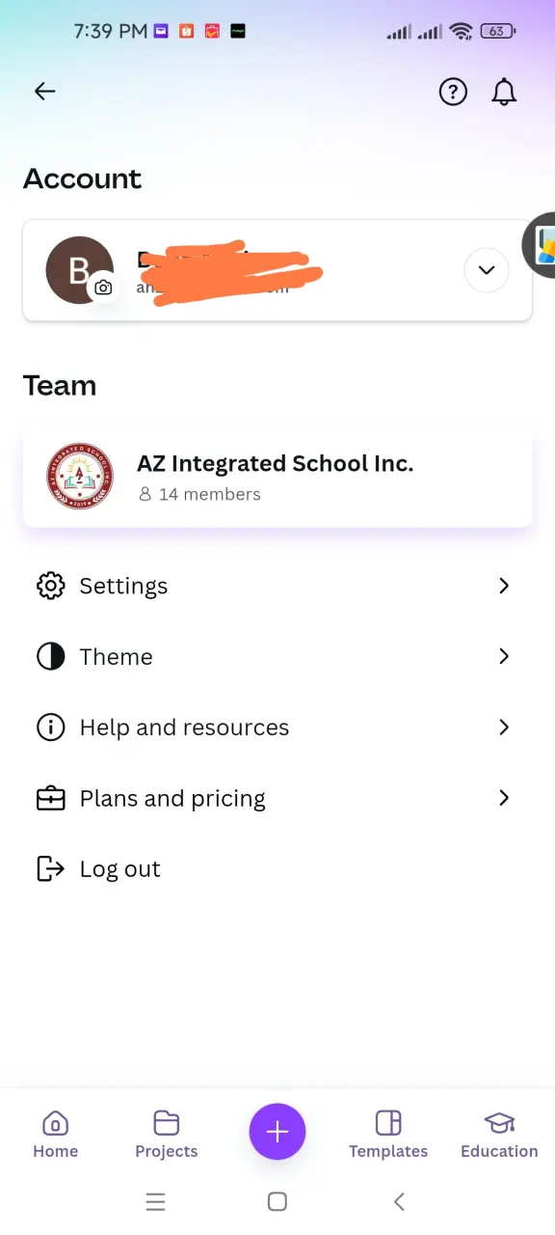Screen dimensions: 555x1235
Task: Click the half-circle Theme icon
Action: coord(50,657)
